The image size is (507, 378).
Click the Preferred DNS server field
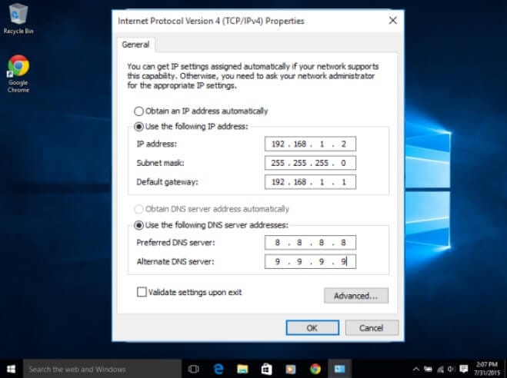point(310,243)
